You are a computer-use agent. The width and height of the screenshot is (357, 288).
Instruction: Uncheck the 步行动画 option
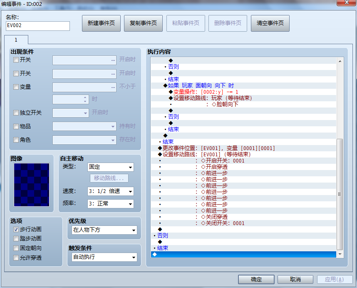(16, 229)
